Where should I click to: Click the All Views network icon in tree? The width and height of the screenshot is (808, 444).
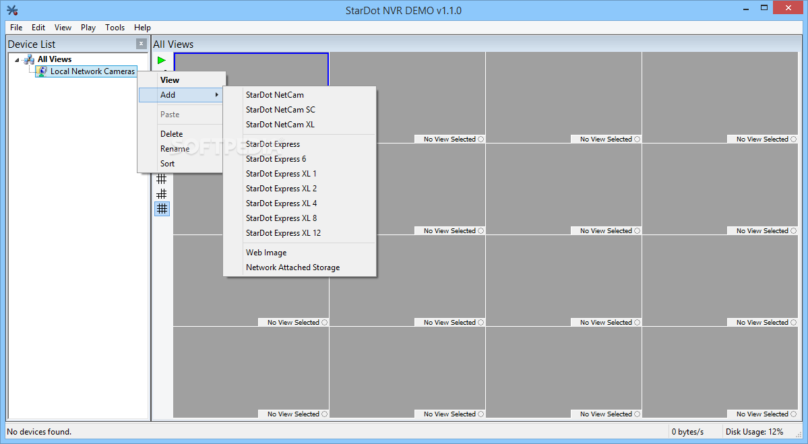click(x=29, y=59)
